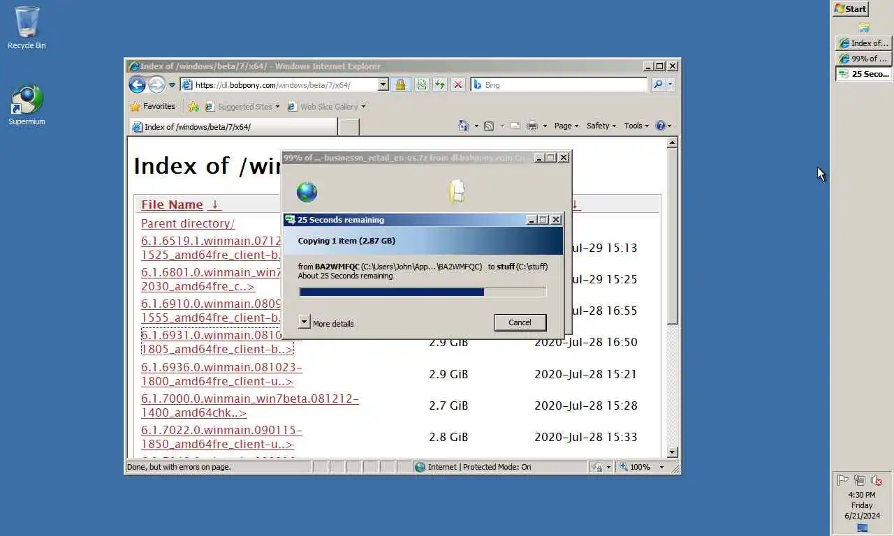Open the Recycle Bin desktop icon
Image resolution: width=894 pixels, height=536 pixels.
[27, 28]
